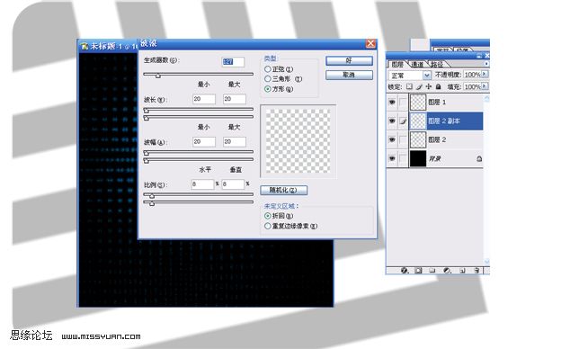The image size is (561, 349).
Task: Click the padlock on the 背景 layer
Action: click(479, 158)
